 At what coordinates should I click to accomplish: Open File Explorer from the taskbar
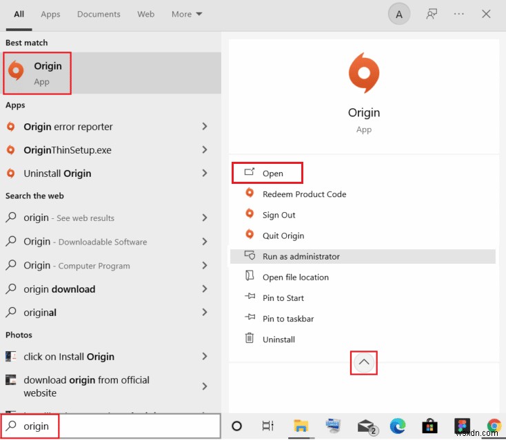pyautogui.click(x=301, y=426)
